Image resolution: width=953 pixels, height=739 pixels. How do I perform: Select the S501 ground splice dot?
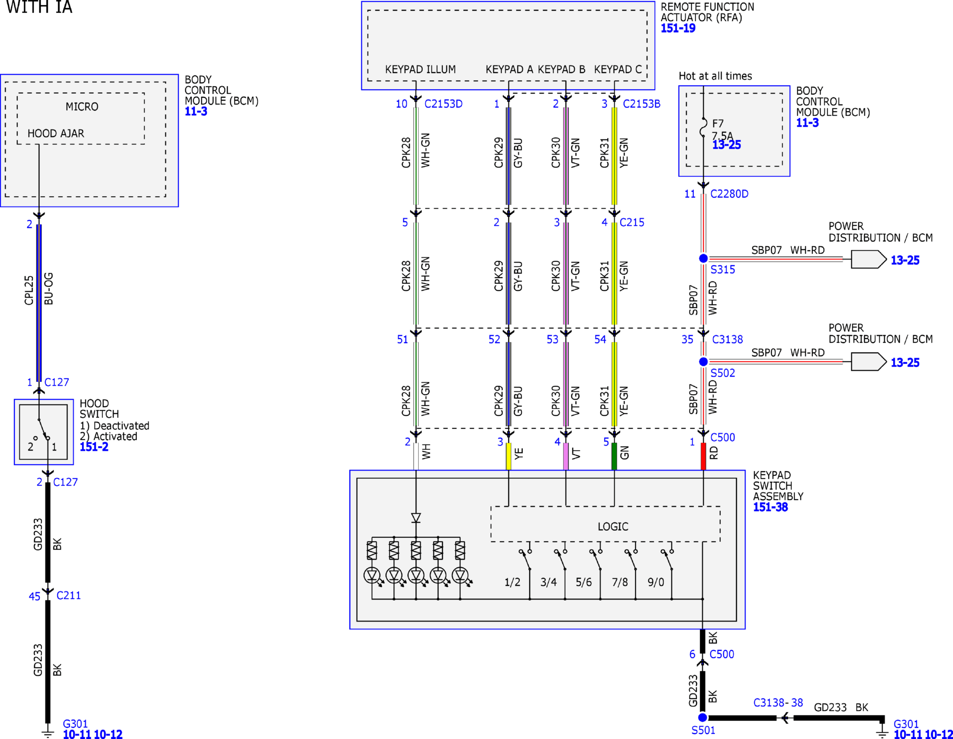[702, 718]
